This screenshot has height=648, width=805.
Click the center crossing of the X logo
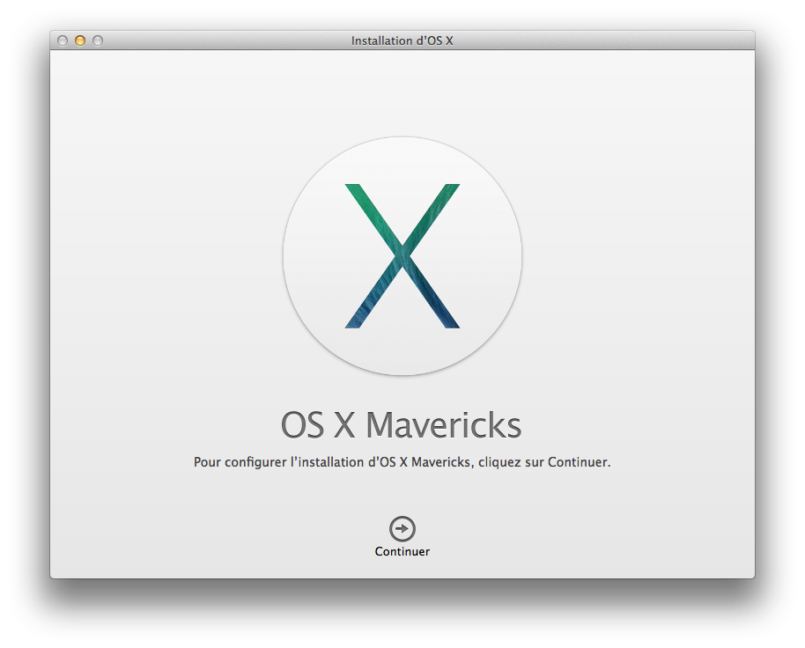[x=402, y=254]
